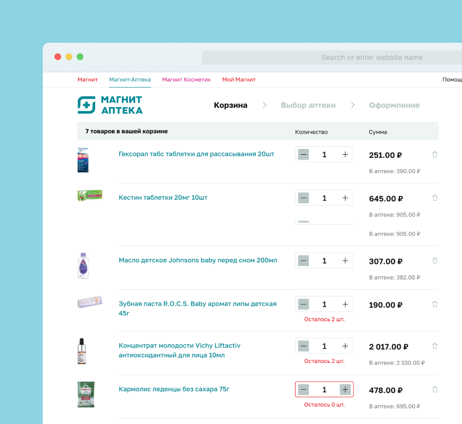This screenshot has height=424, width=462.
Task: Reduce Кармолис леденцы quantity with minus
Action: [x=304, y=390]
